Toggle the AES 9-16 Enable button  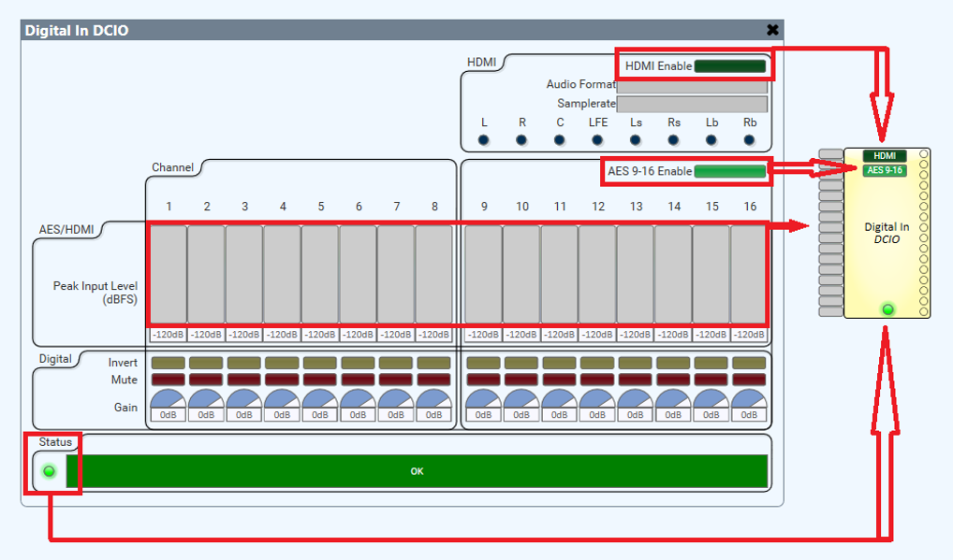730,171
